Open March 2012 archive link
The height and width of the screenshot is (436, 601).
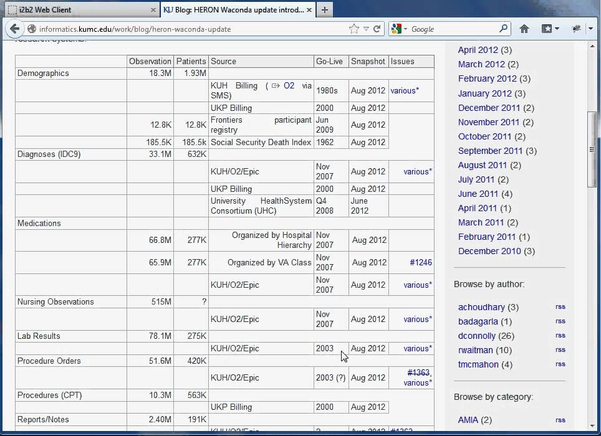(481, 64)
